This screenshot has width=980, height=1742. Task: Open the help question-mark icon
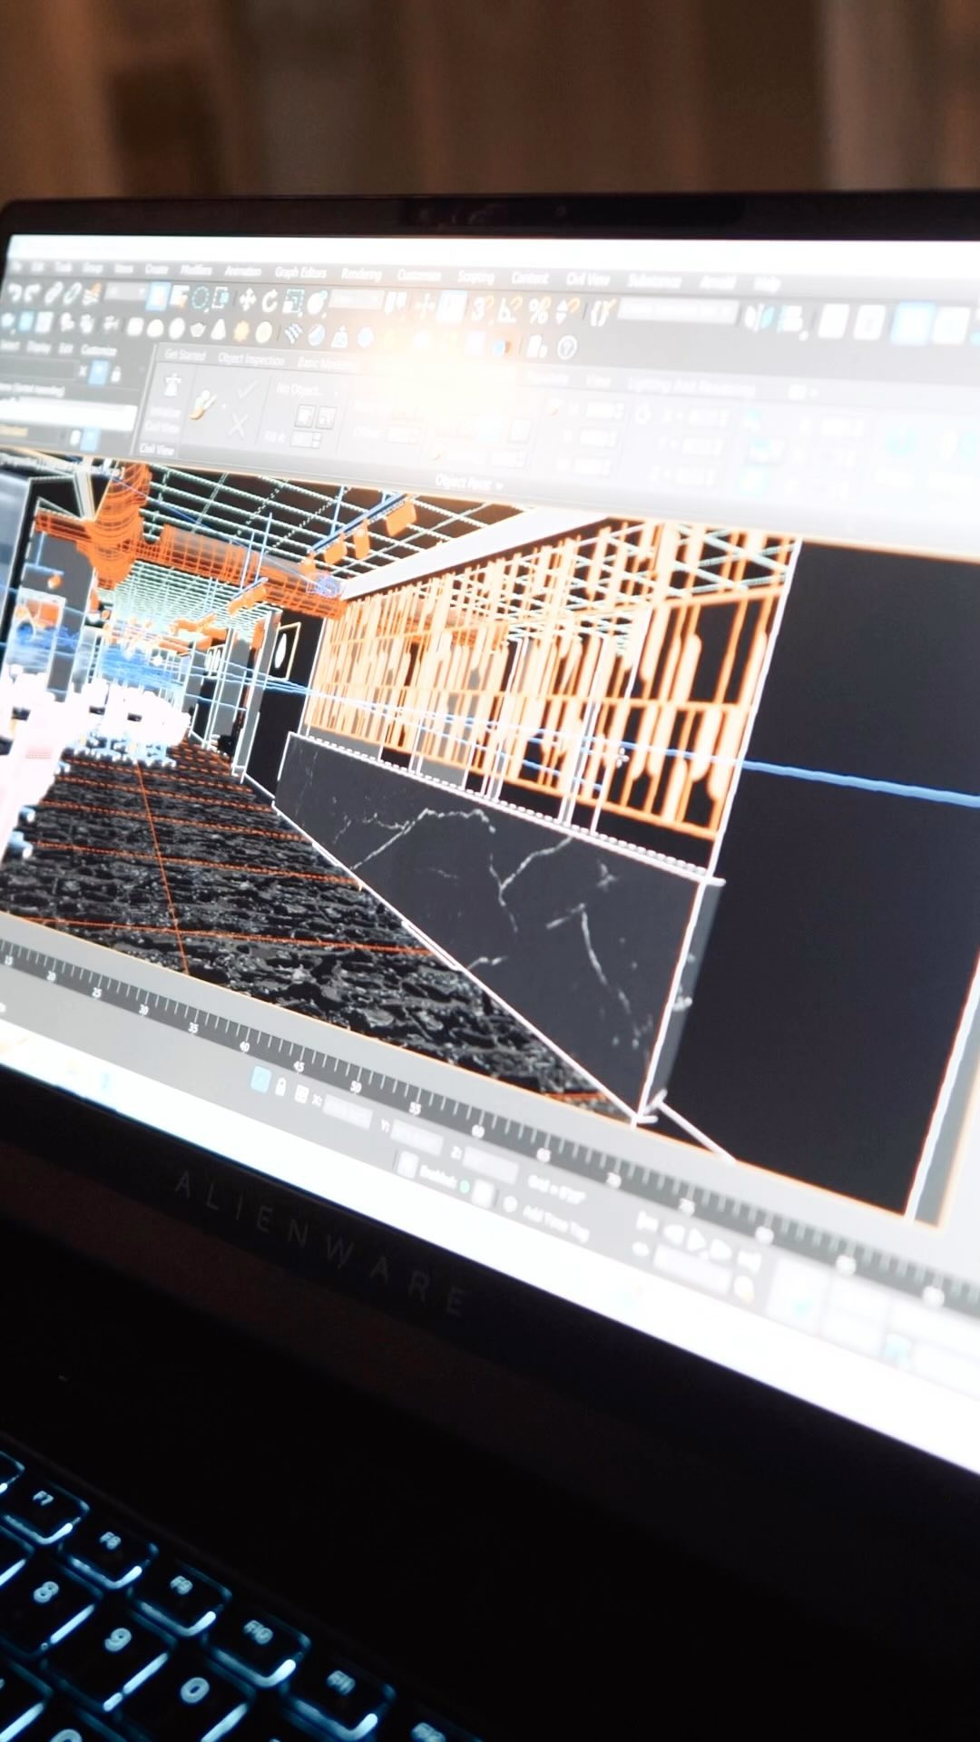coord(567,347)
